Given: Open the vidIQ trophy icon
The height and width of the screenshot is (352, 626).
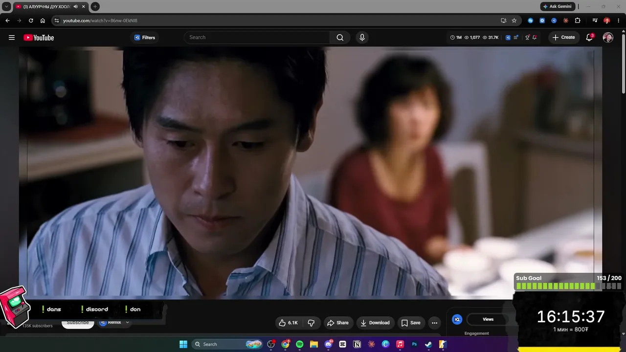Looking at the screenshot, I should 527,38.
